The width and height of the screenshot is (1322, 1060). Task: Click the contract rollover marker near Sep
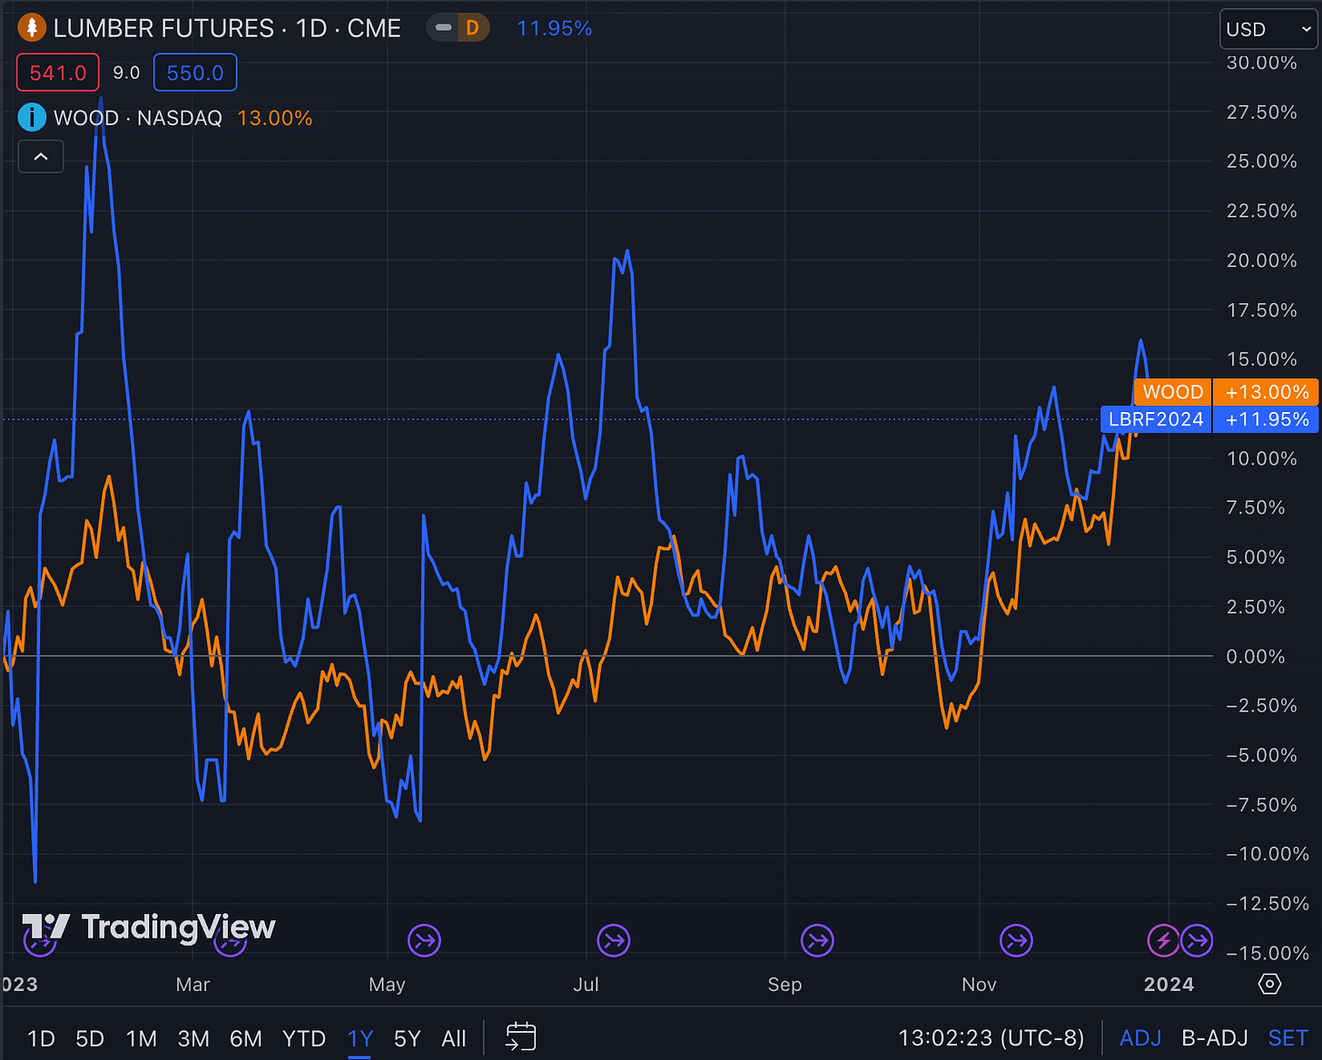click(x=817, y=940)
